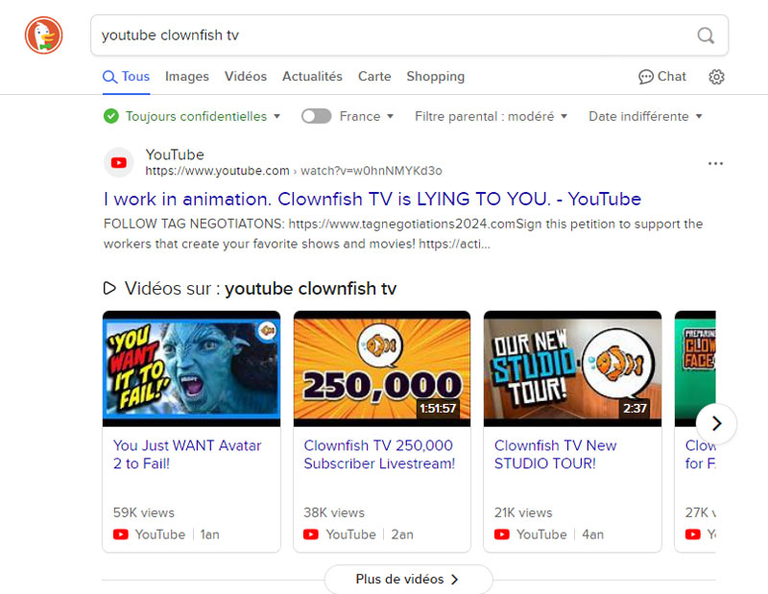This screenshot has width=768, height=594.
Task: Toggle the France region switch
Action: tap(316, 116)
